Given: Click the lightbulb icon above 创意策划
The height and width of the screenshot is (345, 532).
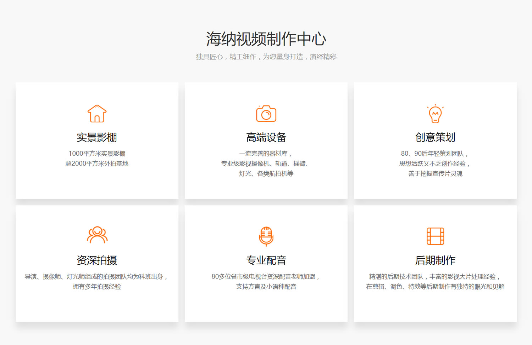Looking at the screenshot, I should click(x=435, y=114).
